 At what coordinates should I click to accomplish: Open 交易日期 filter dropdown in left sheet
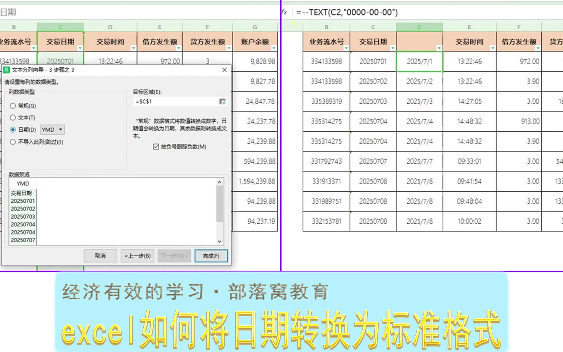coord(80,48)
